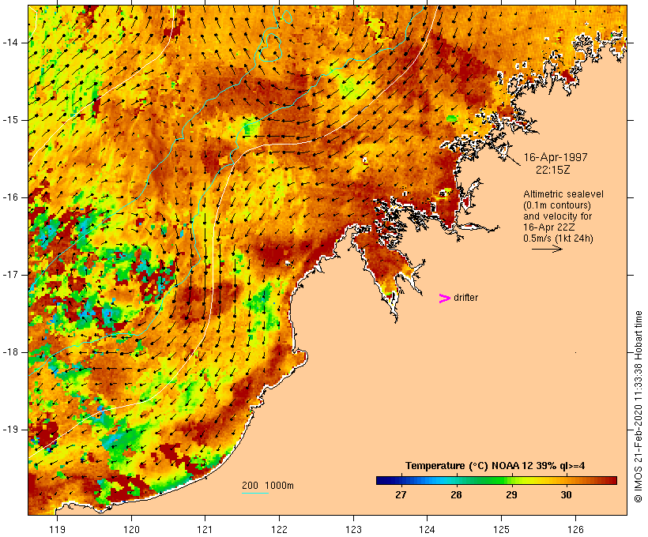Click the -15 latitude axis label
The width and height of the screenshot is (648, 537).
tap(10, 120)
